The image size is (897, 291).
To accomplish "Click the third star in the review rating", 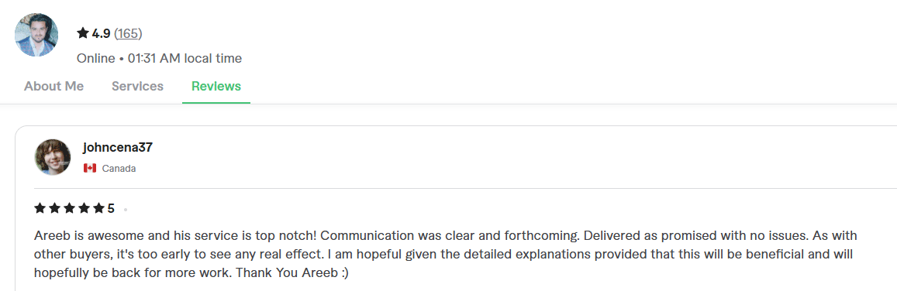I will pyautogui.click(x=70, y=207).
